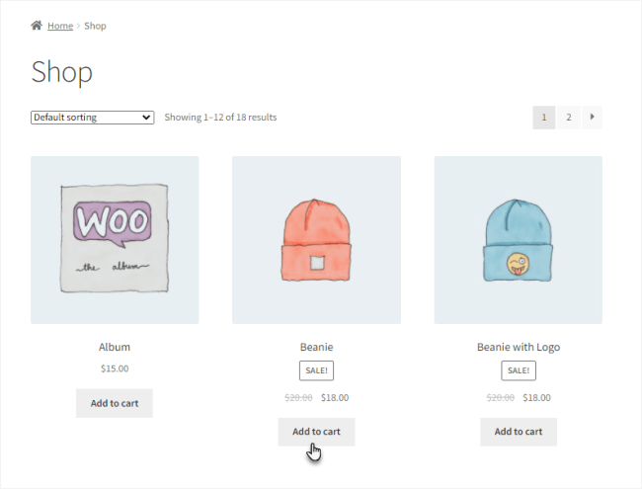Image resolution: width=642 pixels, height=489 pixels.
Task: Open the Home breadcrumb link
Action: point(60,26)
